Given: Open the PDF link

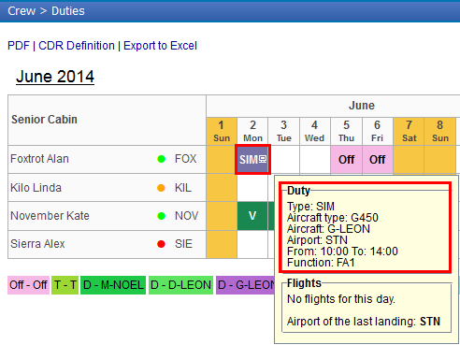Looking at the screenshot, I should point(19,46).
